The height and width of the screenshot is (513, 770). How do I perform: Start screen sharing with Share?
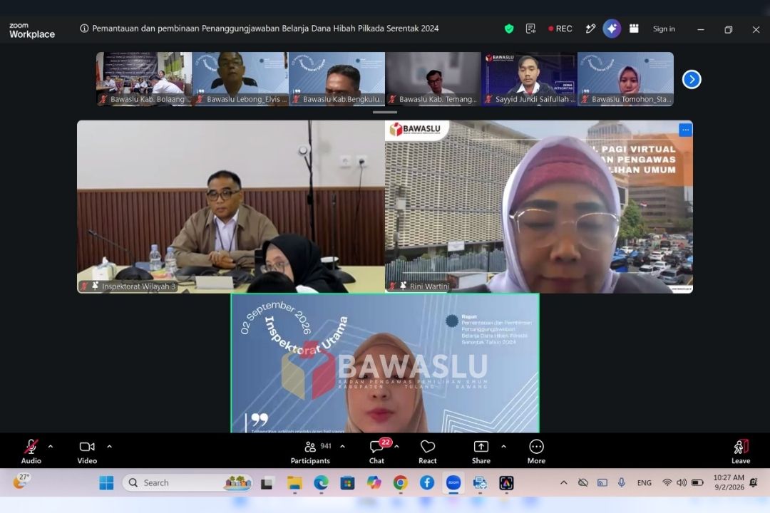(x=481, y=451)
